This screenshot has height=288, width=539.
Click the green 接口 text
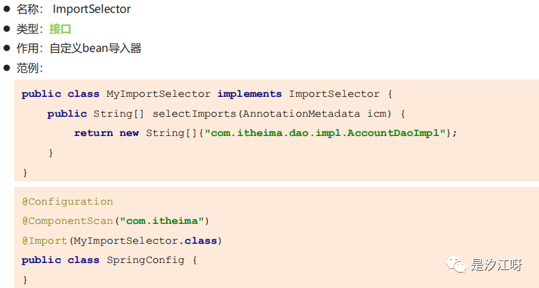tap(60, 29)
